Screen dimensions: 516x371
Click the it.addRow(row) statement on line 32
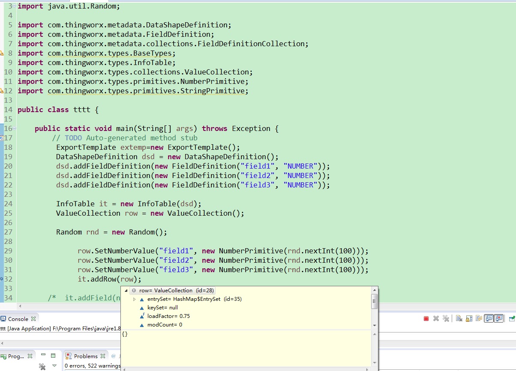(109, 279)
